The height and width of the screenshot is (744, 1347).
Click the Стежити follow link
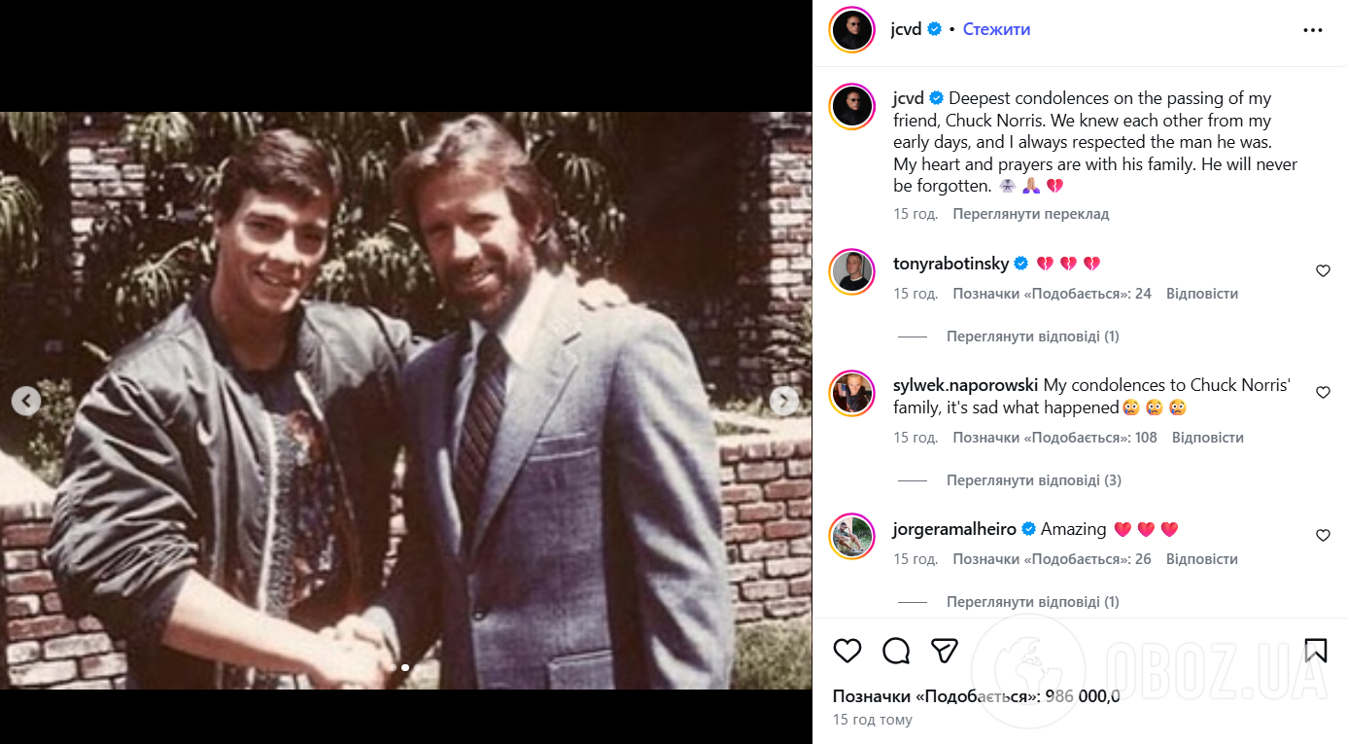996,30
